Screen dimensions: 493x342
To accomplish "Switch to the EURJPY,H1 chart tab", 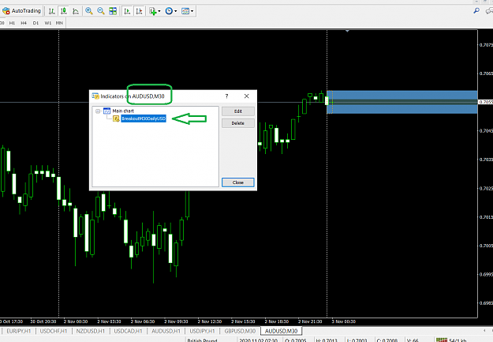I will 19,331.
